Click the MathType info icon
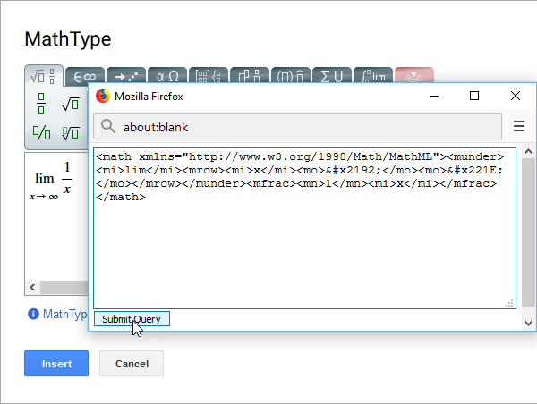 (33, 314)
